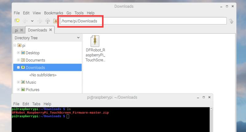Select the Desktop folder in tree

pyautogui.click(x=33, y=53)
